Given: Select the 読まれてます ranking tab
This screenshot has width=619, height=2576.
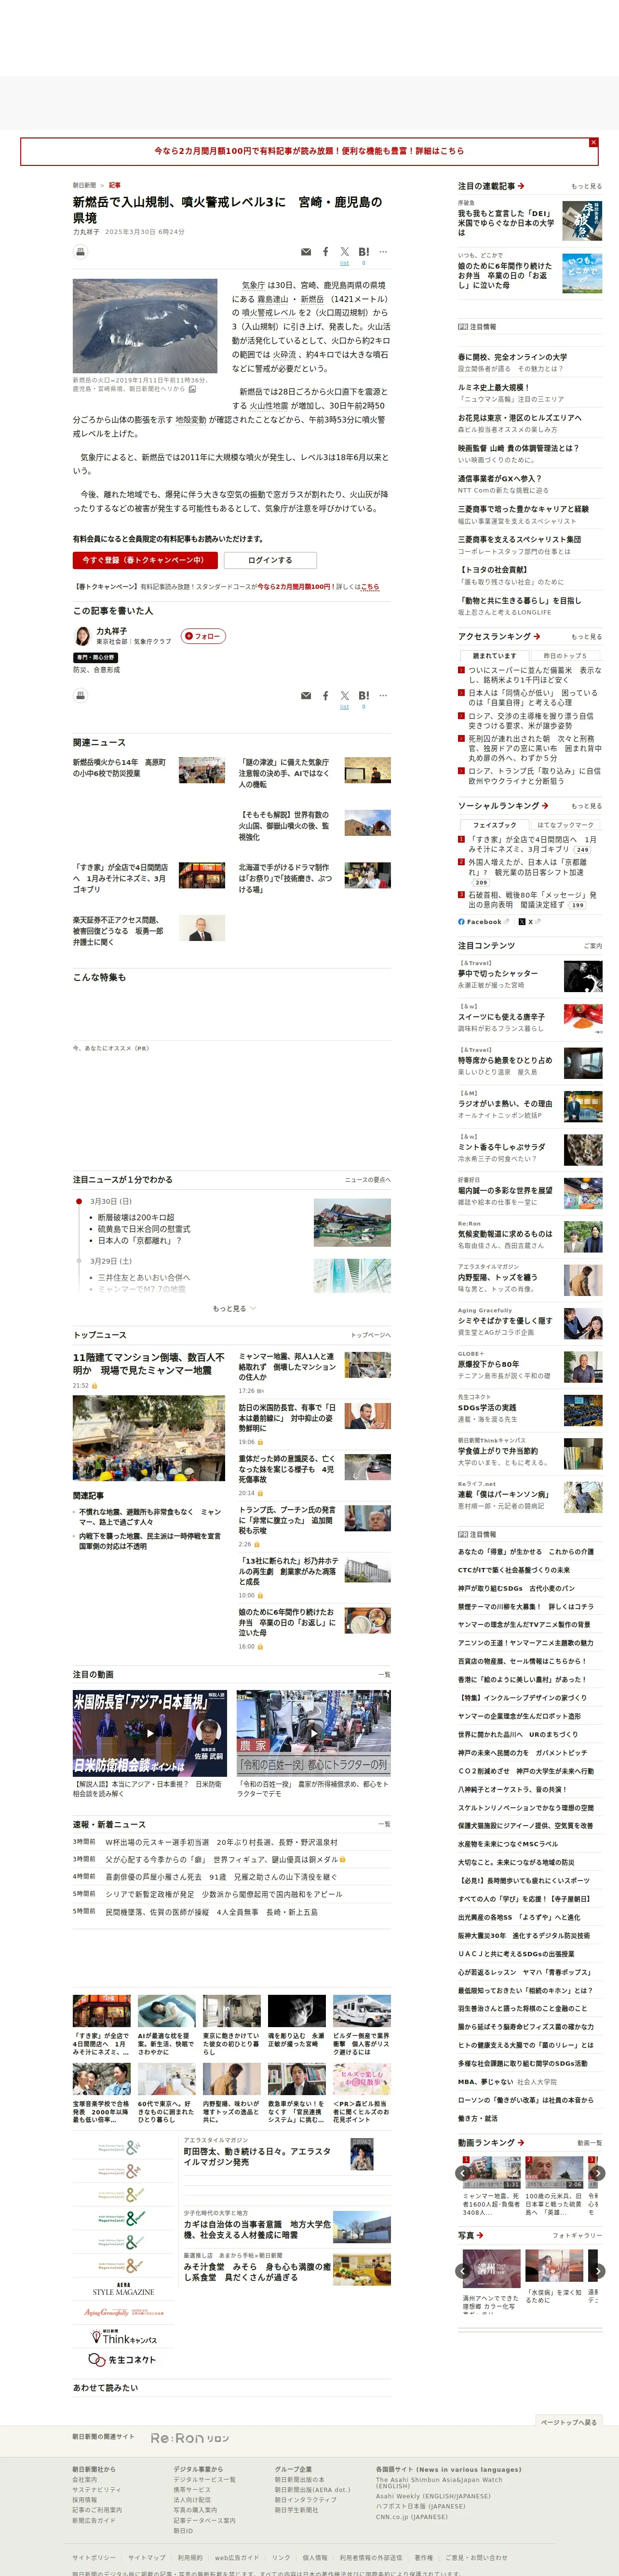Looking at the screenshot, I should click(x=494, y=656).
